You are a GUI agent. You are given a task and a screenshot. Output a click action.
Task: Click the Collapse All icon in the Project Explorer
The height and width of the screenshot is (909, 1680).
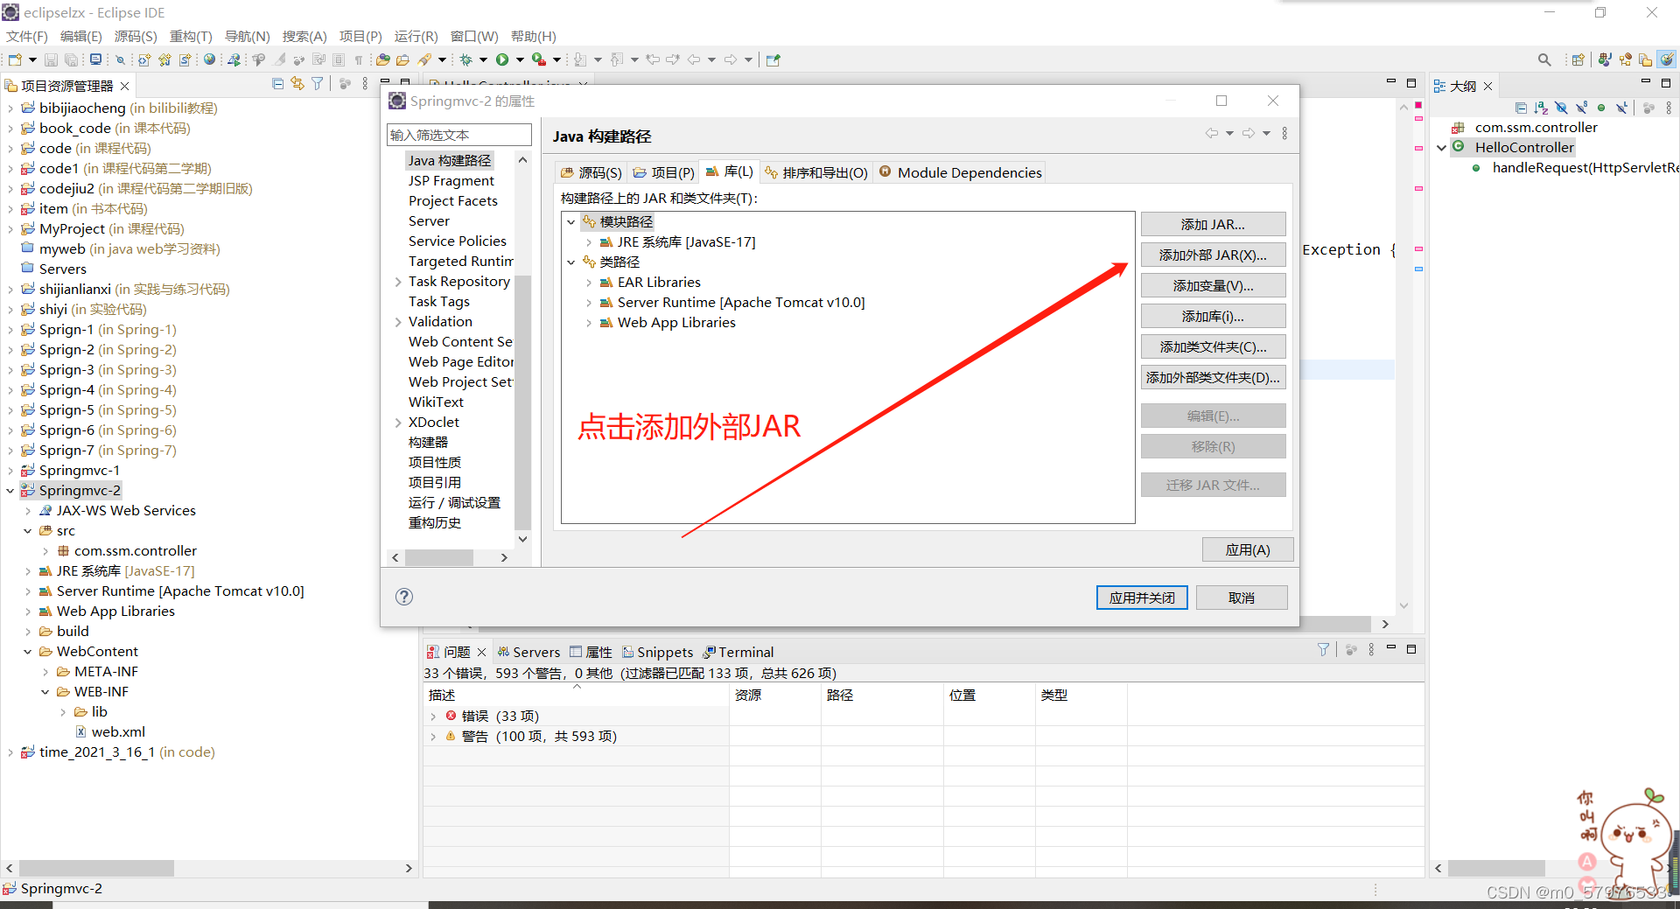[277, 84]
